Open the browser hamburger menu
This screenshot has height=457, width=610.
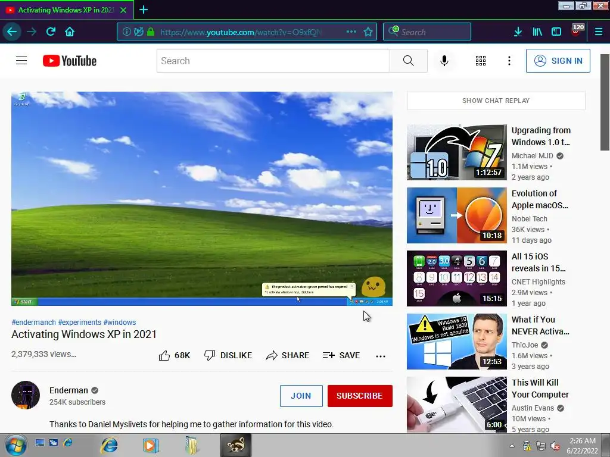click(x=598, y=32)
